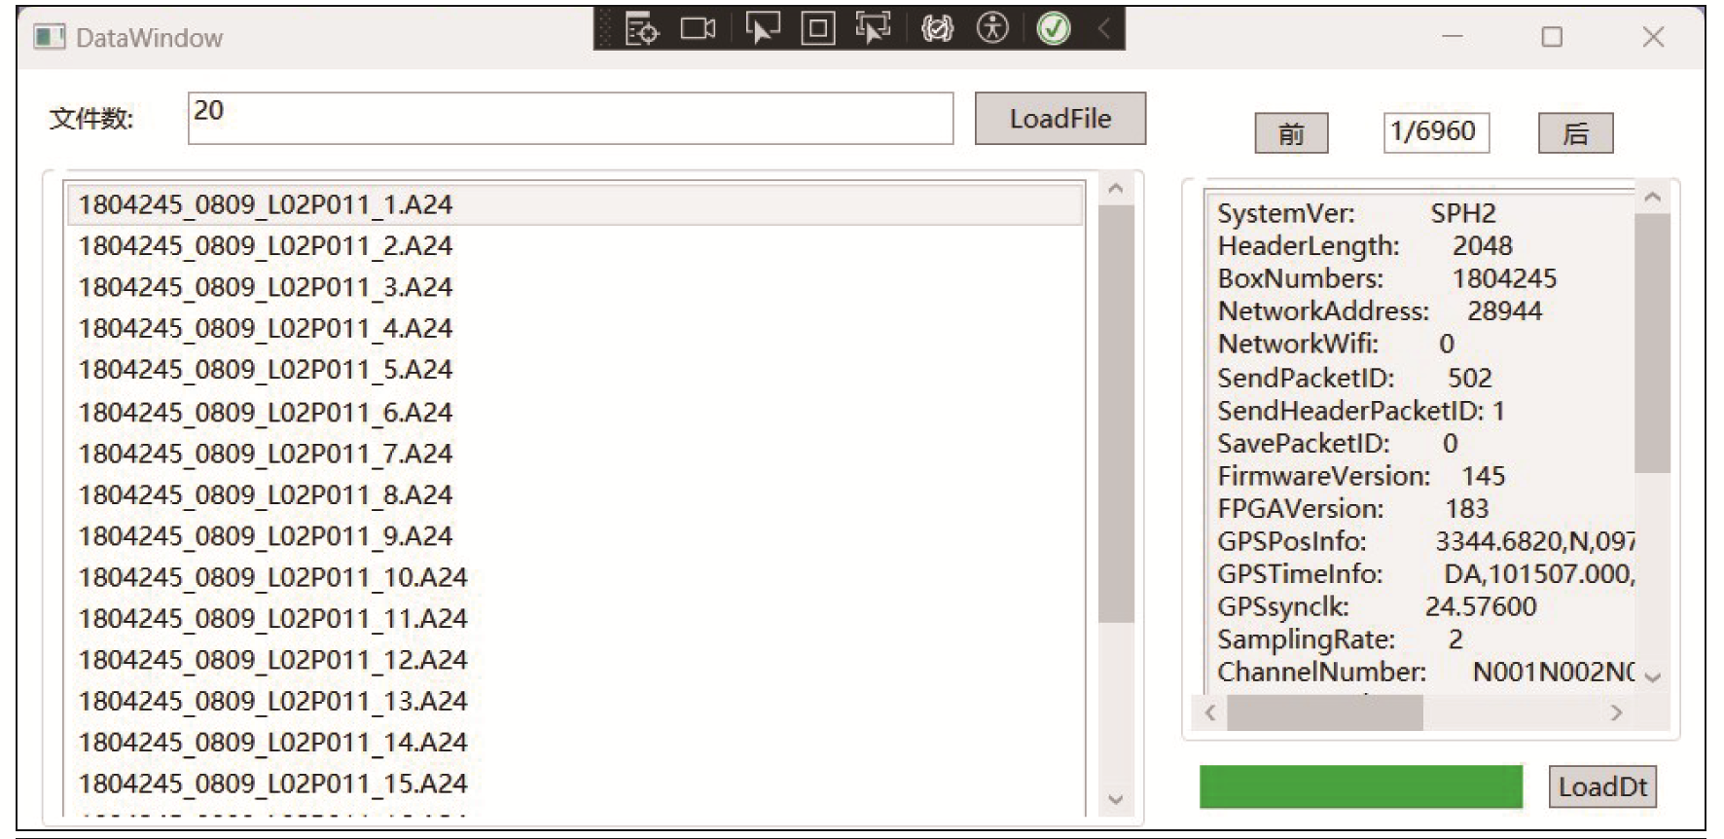1724x839 pixels.
Task: Click info panel horizontal scroll right arrow
Action: click(1616, 713)
